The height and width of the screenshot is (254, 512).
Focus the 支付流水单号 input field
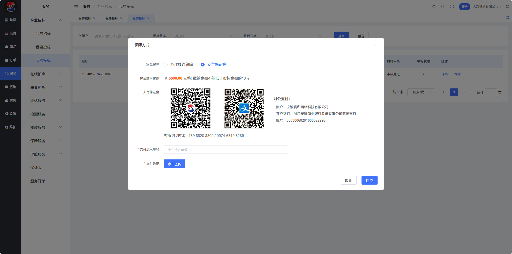click(x=225, y=150)
